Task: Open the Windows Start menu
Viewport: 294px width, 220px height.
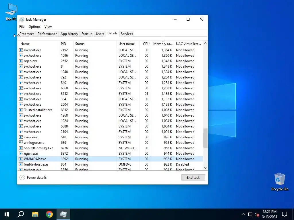Action: [7, 214]
